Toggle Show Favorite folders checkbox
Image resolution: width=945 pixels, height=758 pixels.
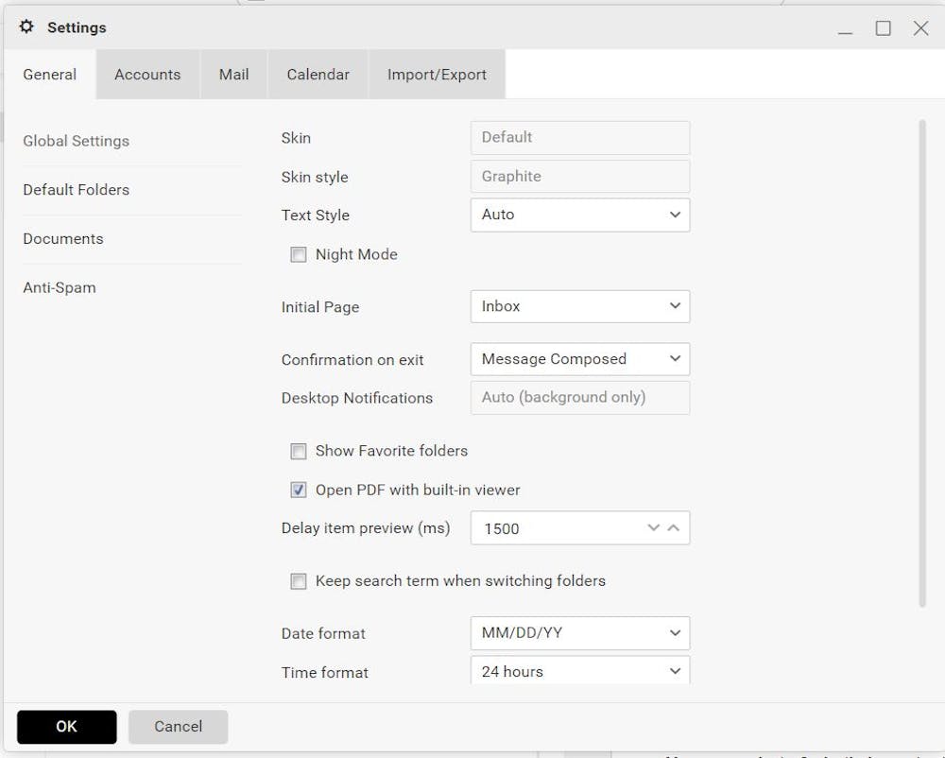click(299, 451)
